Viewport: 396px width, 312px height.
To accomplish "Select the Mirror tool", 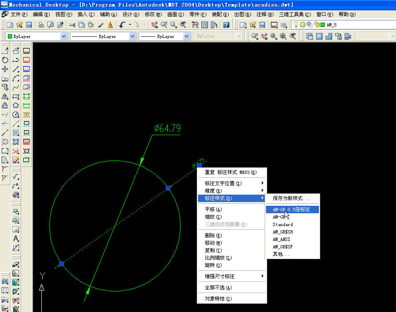I will coord(5,97).
